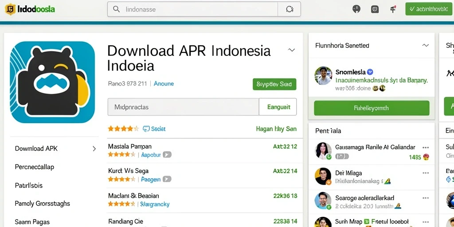Open the alert notification icon in header
Viewport: 454px width, 227px height.
(x=356, y=9)
